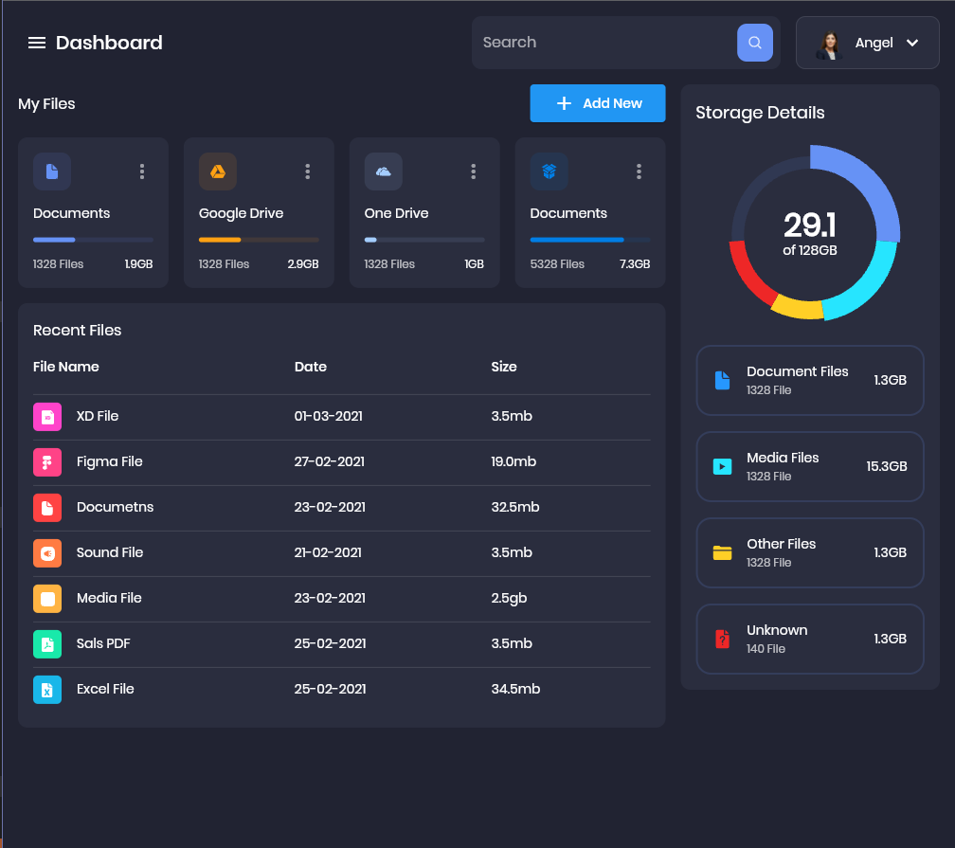This screenshot has width=955, height=848.
Task: Click the 34.5mb size value
Action: pos(515,689)
